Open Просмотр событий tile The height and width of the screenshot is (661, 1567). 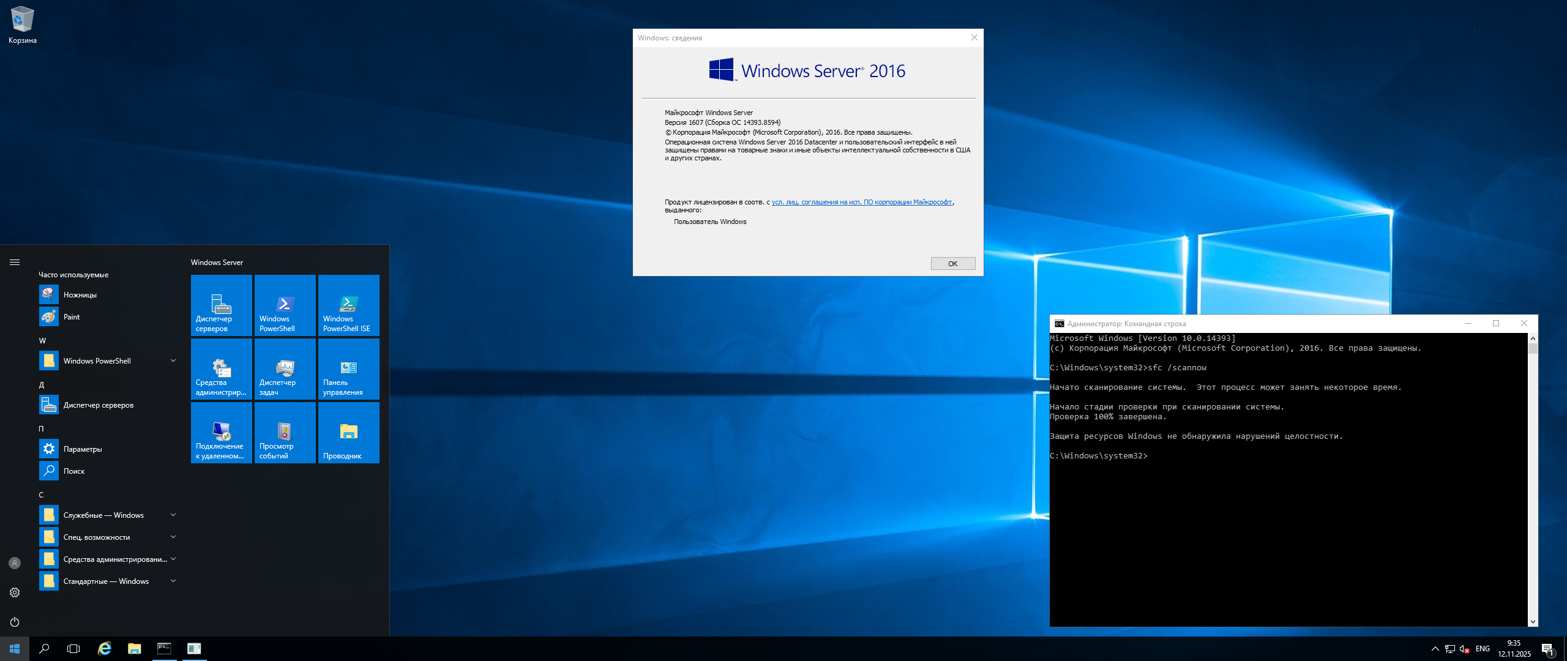pyautogui.click(x=285, y=433)
